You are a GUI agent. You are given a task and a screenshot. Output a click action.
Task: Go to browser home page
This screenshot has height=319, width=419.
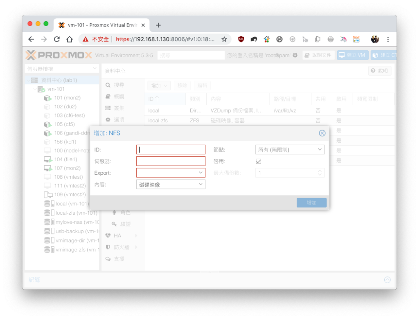[70, 39]
